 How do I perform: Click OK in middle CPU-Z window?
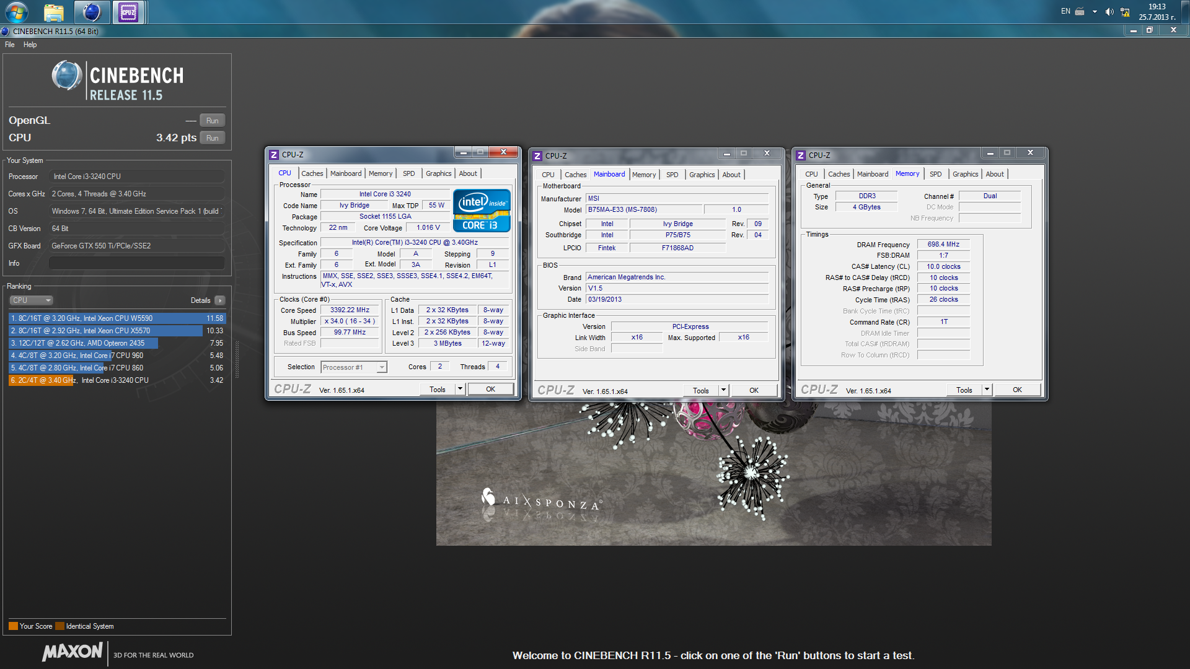pyautogui.click(x=754, y=391)
